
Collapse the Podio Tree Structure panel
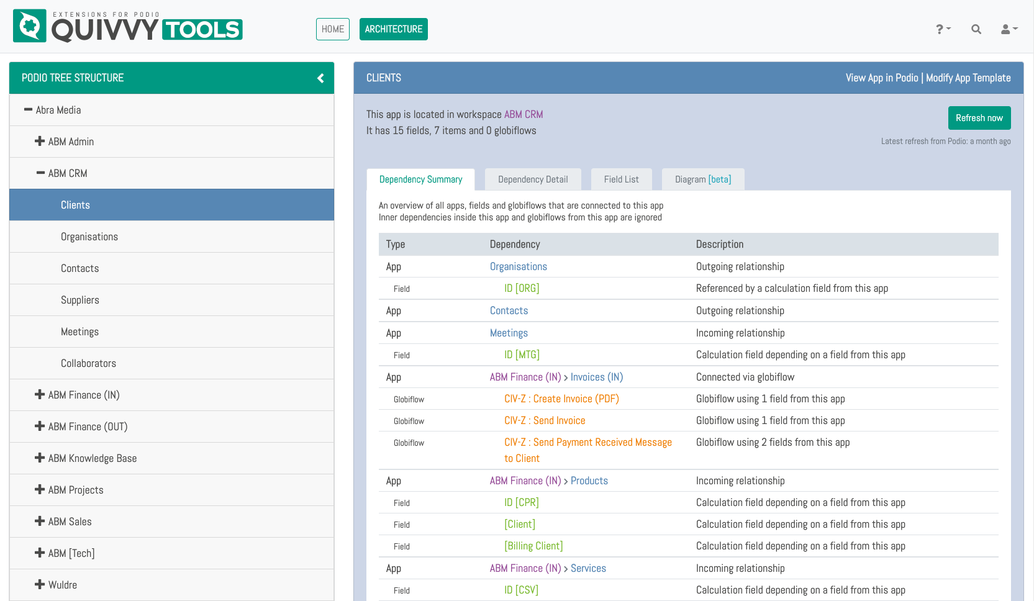click(x=320, y=78)
